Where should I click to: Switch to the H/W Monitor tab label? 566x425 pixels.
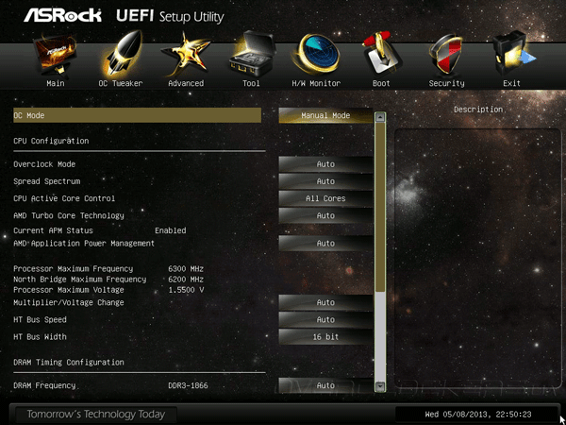coord(316,83)
